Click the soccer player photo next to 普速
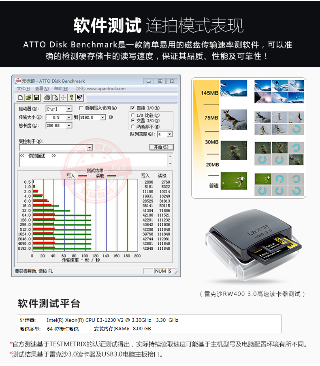Viewport: 320px width, 366px height. [233, 181]
